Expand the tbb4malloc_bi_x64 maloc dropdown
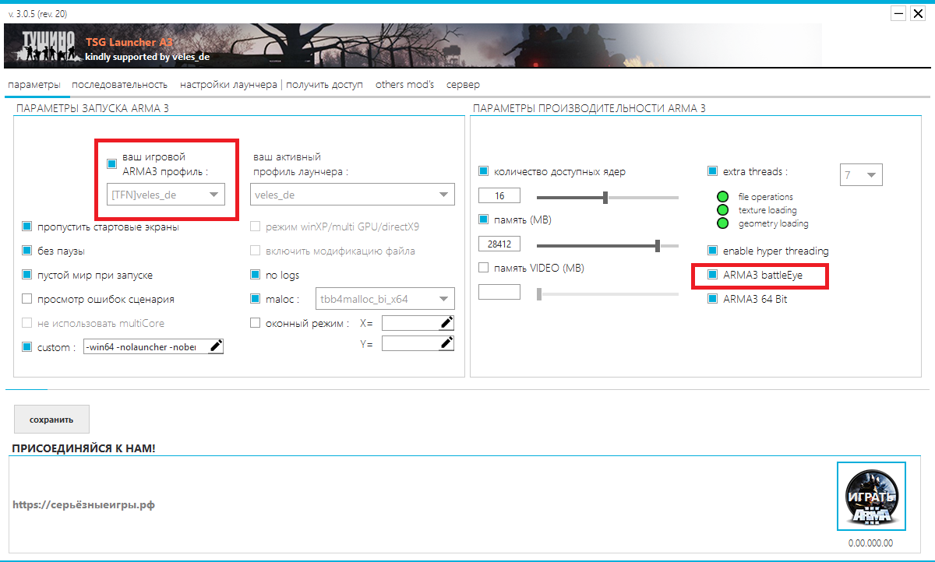The image size is (935, 562). coord(384,299)
